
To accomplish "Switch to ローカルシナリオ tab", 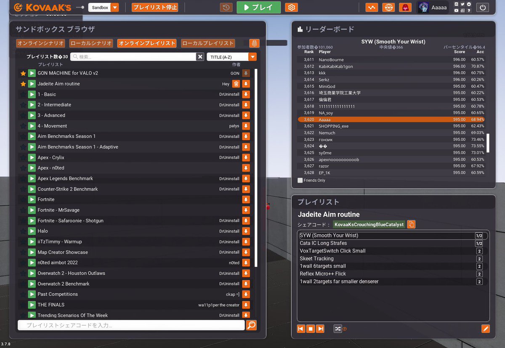I will tap(91, 43).
